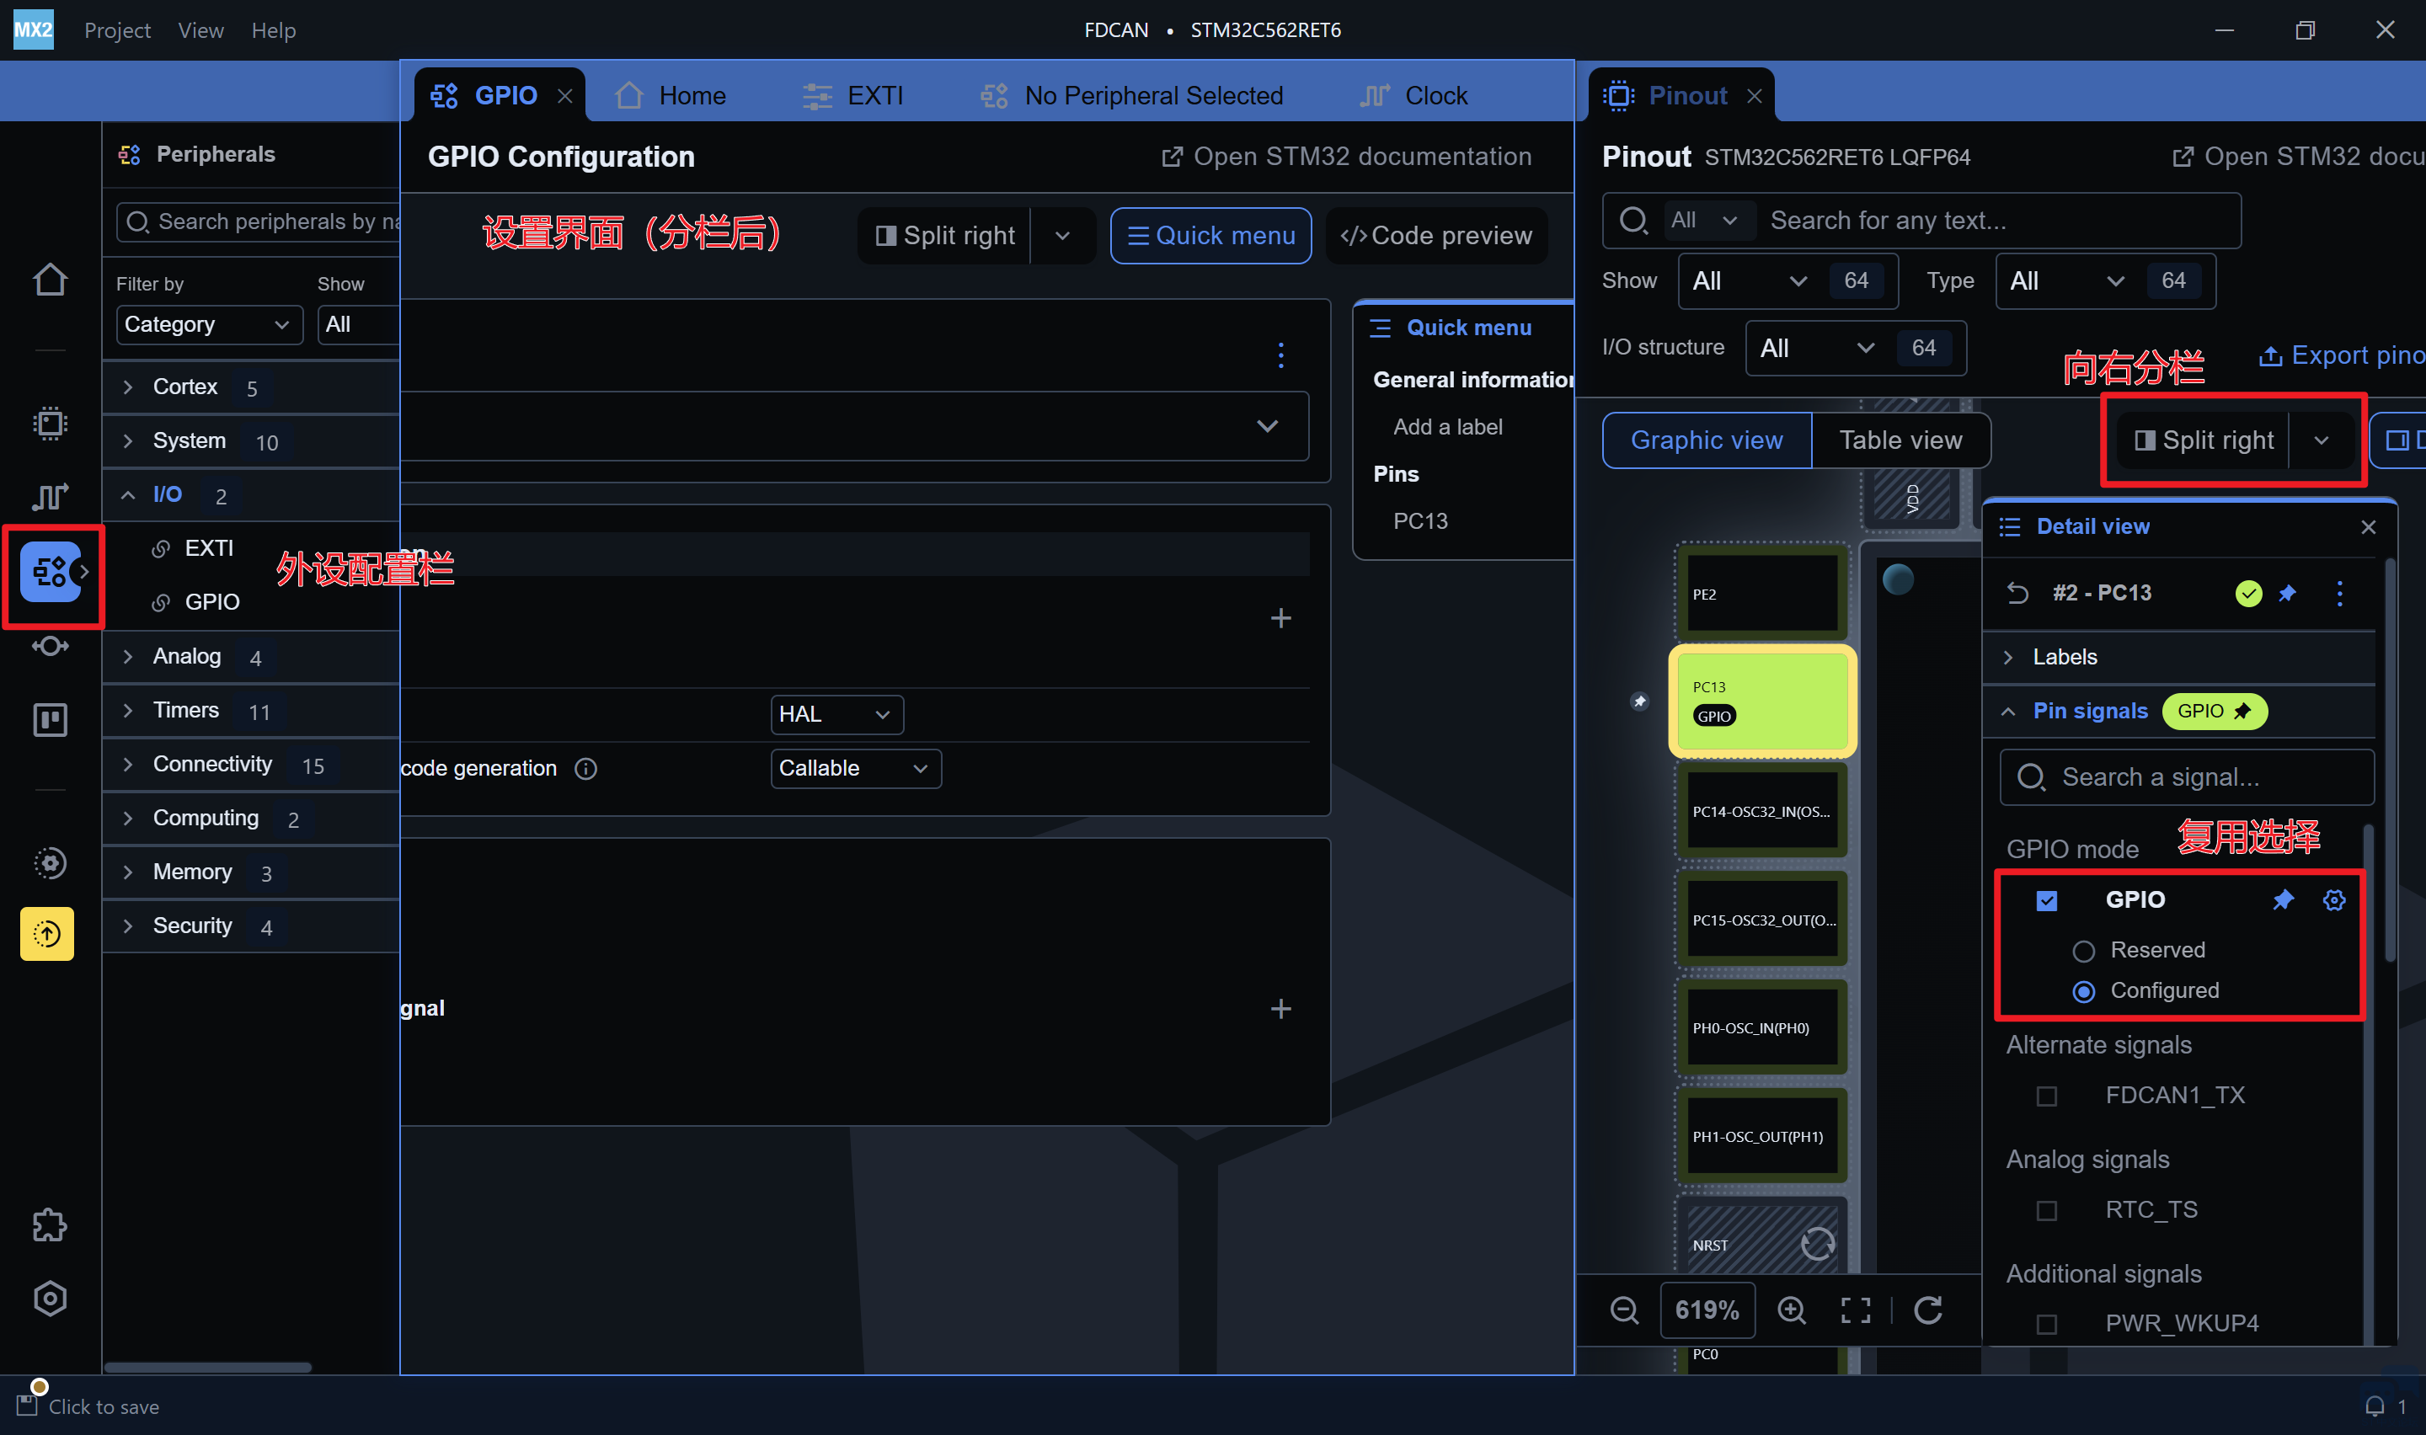Zoom in on the pinout graphic
This screenshot has width=2426, height=1435.
pos(1792,1310)
